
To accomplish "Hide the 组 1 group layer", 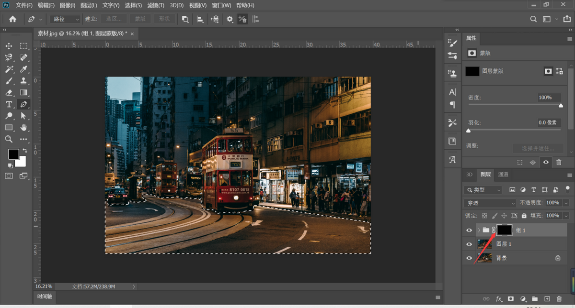I will pyautogui.click(x=469, y=230).
